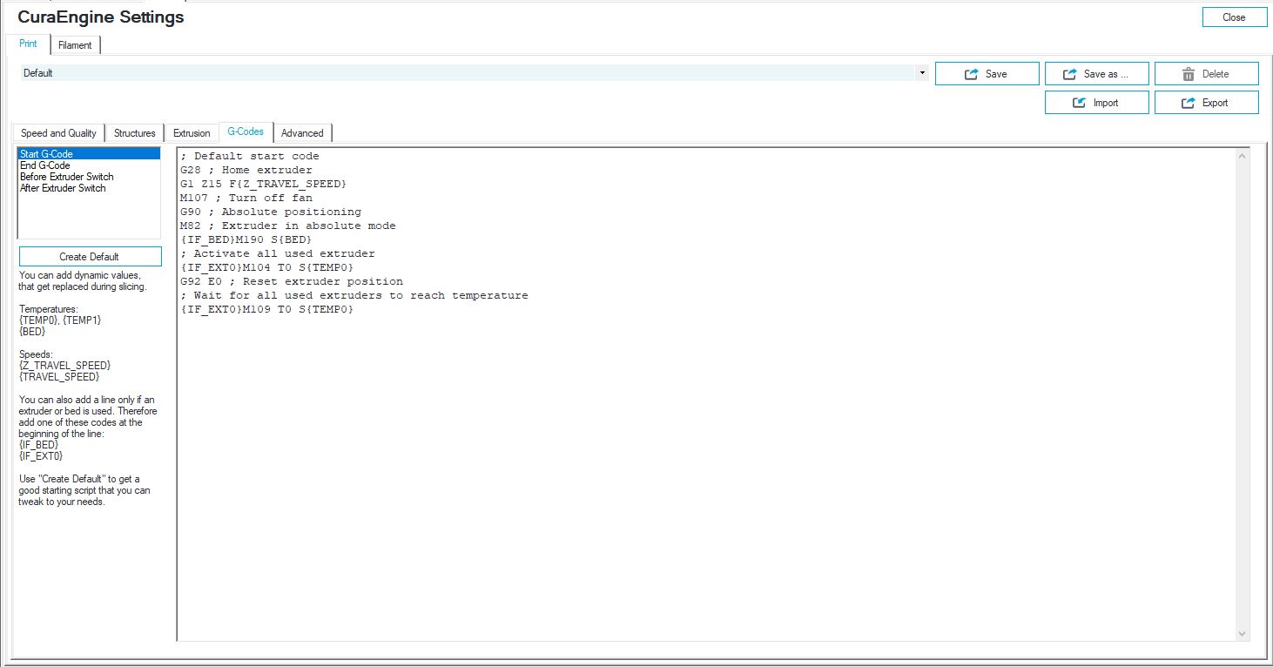Image resolution: width=1273 pixels, height=667 pixels.
Task: Select the G-Codes tab
Action: [x=246, y=131]
